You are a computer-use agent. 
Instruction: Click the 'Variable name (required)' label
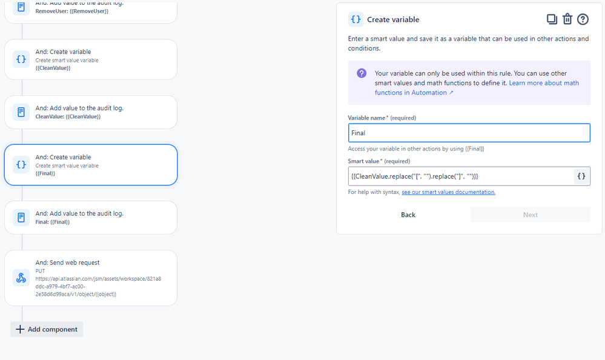click(382, 118)
